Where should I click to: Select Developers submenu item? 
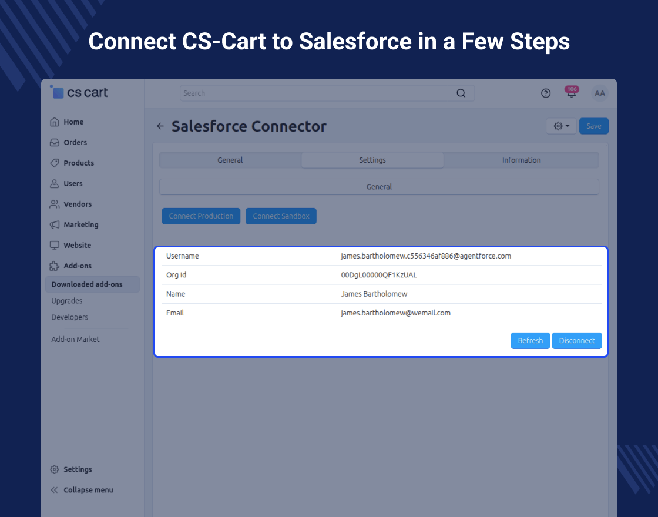[x=70, y=317]
